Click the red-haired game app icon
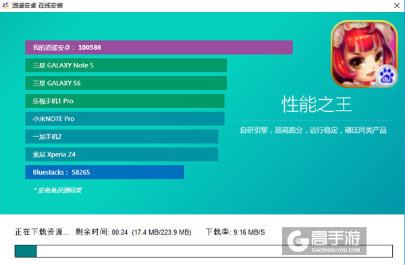 364,54
